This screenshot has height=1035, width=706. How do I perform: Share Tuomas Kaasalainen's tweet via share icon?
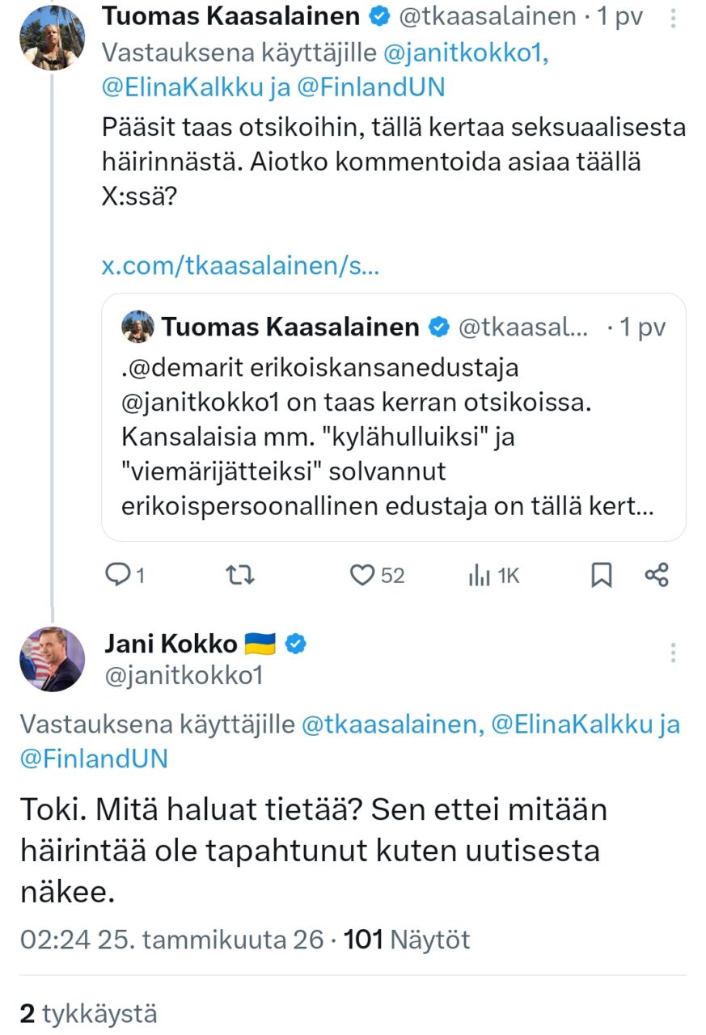tap(657, 575)
